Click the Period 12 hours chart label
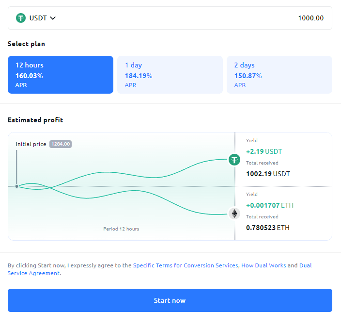This screenshot has height=313, width=341. (x=121, y=229)
